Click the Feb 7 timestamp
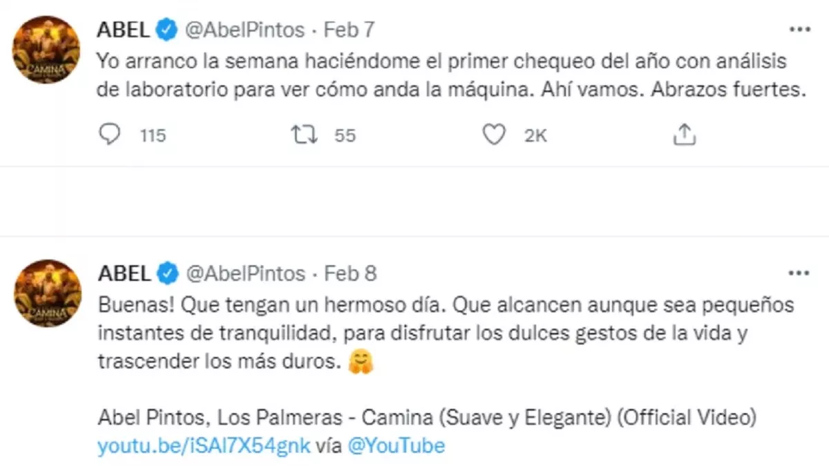The image size is (829, 466). click(350, 30)
